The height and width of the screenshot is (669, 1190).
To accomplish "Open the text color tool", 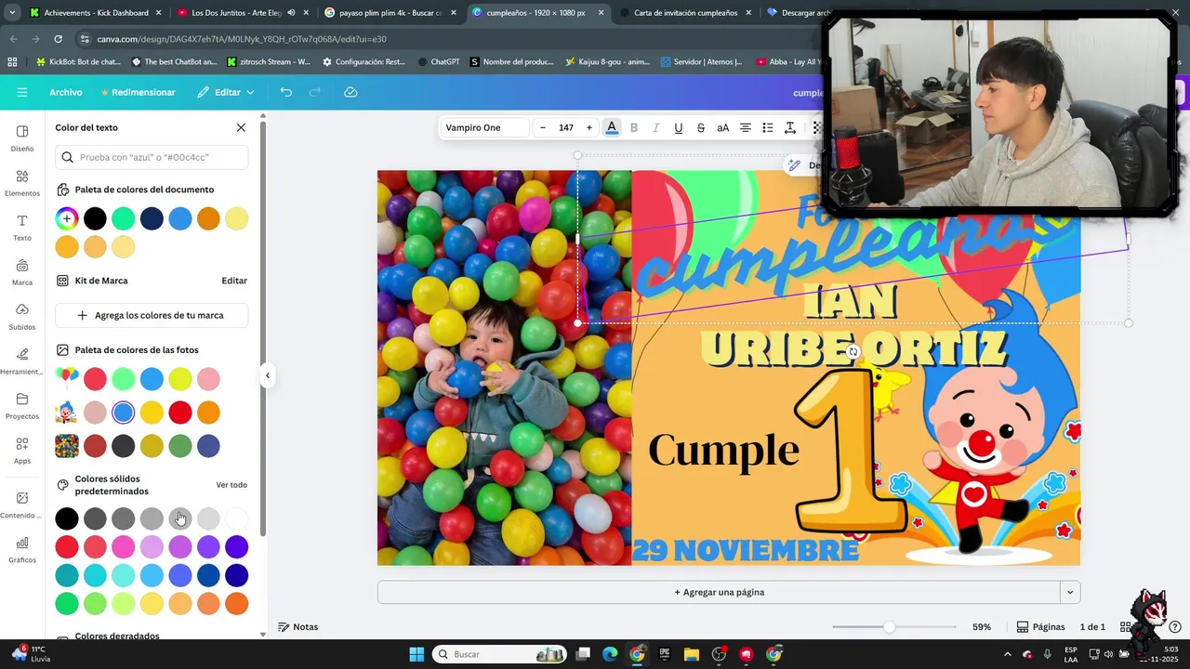I will pyautogui.click(x=612, y=127).
